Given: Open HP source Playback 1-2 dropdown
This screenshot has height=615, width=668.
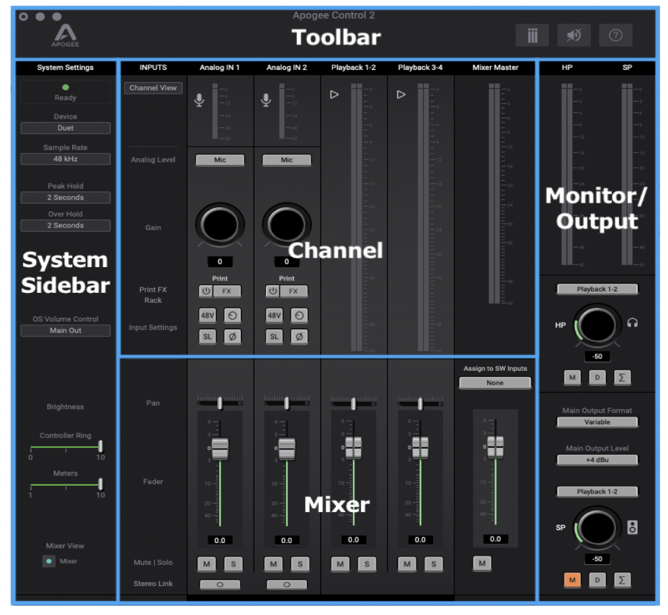Looking at the screenshot, I should [x=597, y=289].
